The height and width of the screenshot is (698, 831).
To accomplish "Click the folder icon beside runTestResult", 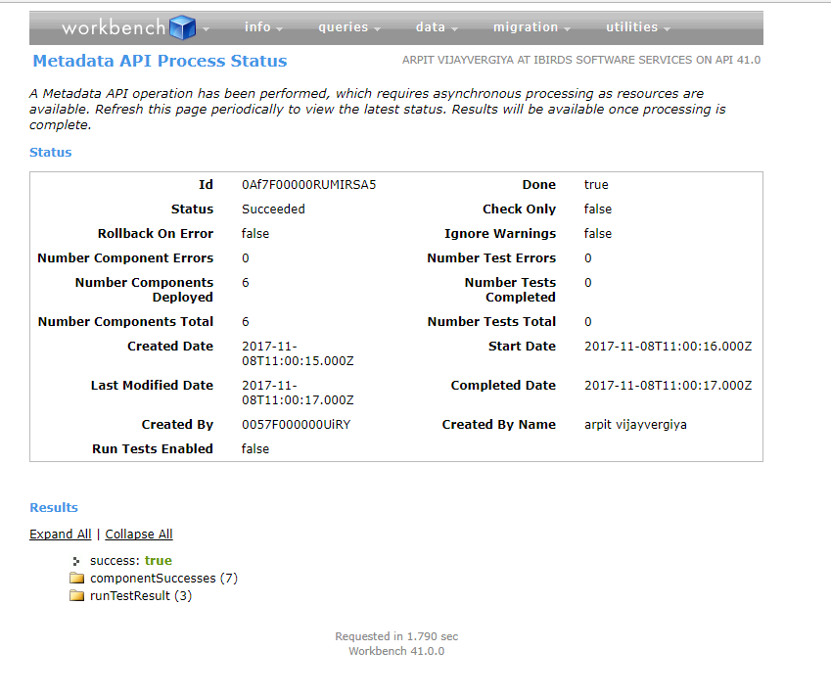I will click(77, 595).
